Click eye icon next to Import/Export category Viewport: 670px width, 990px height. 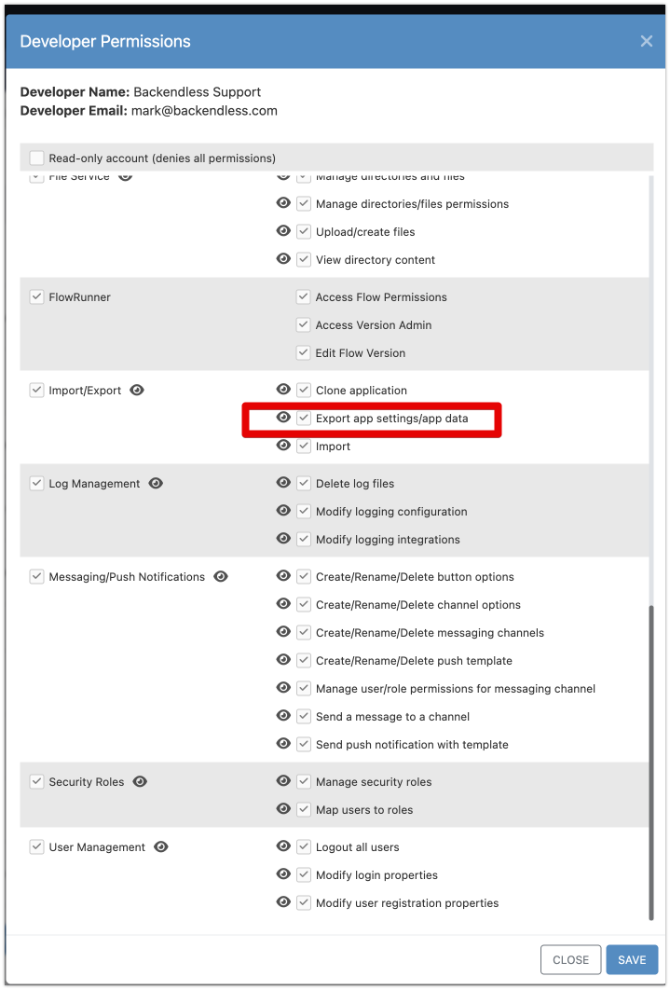coord(137,391)
